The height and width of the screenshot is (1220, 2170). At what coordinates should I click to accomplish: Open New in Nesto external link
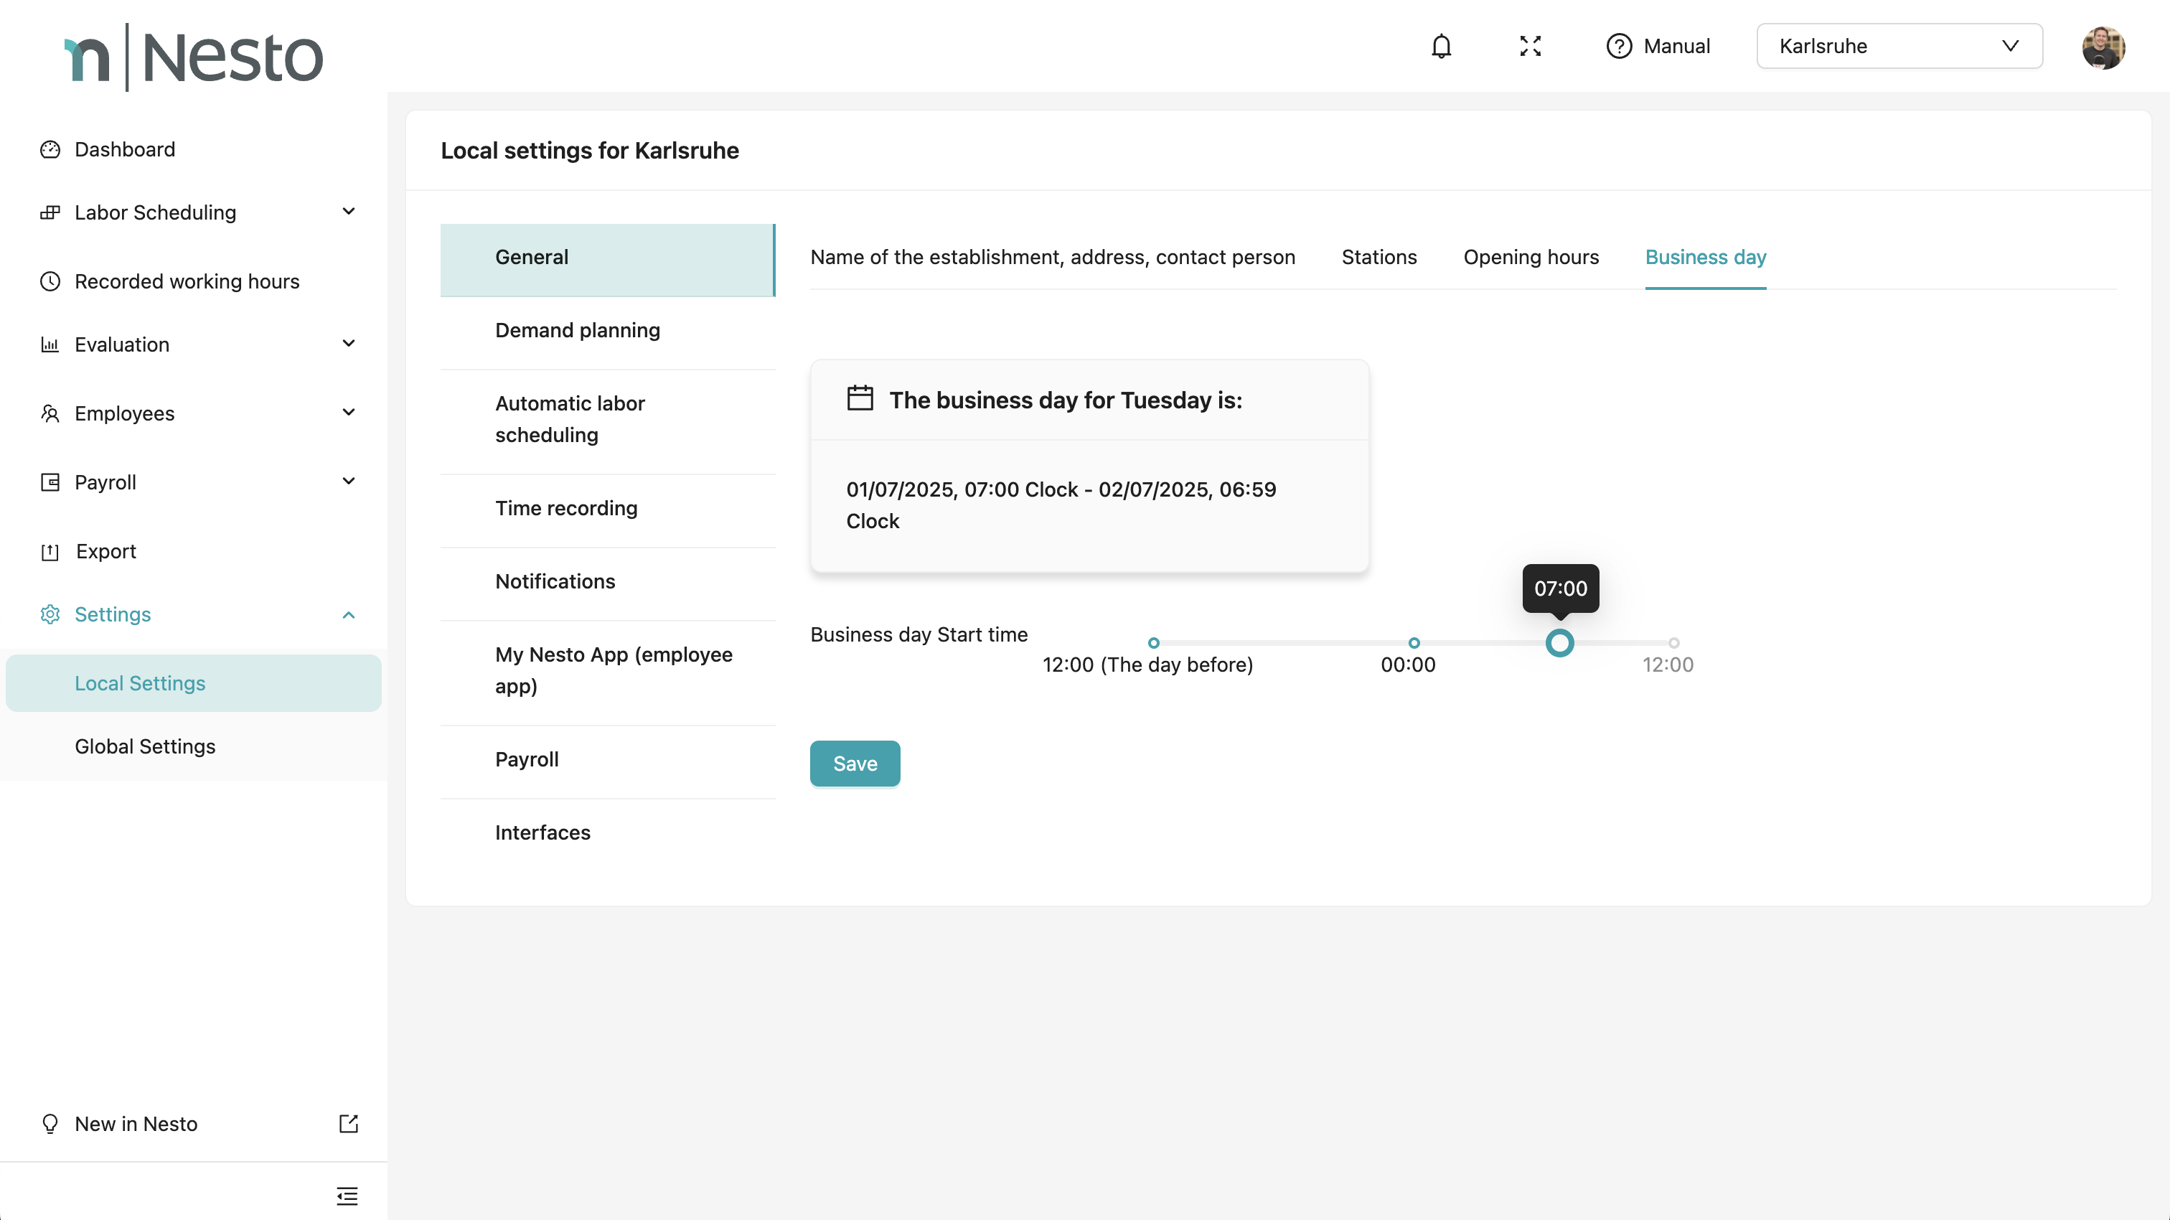tap(349, 1123)
